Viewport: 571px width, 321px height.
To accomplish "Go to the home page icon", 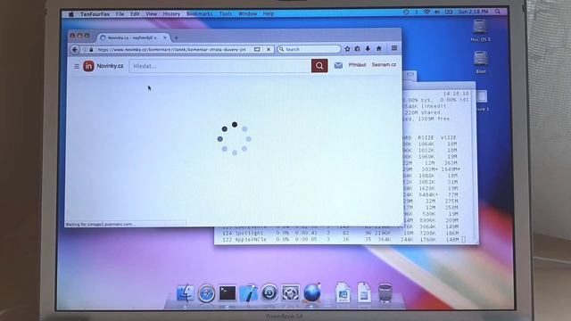I will [378, 48].
